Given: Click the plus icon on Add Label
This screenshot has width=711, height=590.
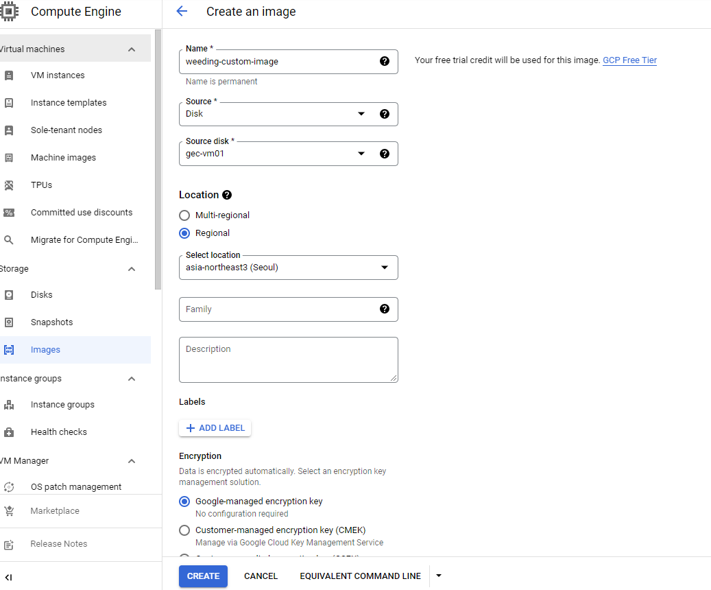Looking at the screenshot, I should pyautogui.click(x=191, y=428).
